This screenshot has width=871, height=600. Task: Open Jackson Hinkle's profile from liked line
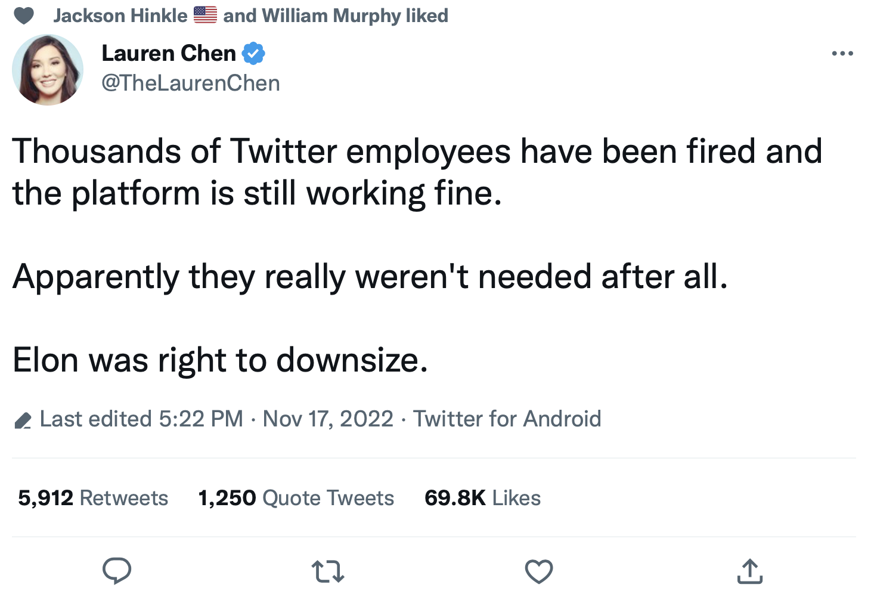(x=120, y=16)
